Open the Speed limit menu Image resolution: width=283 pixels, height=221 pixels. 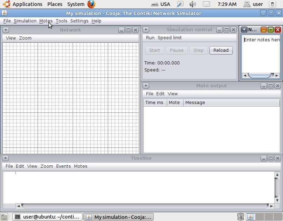click(170, 38)
